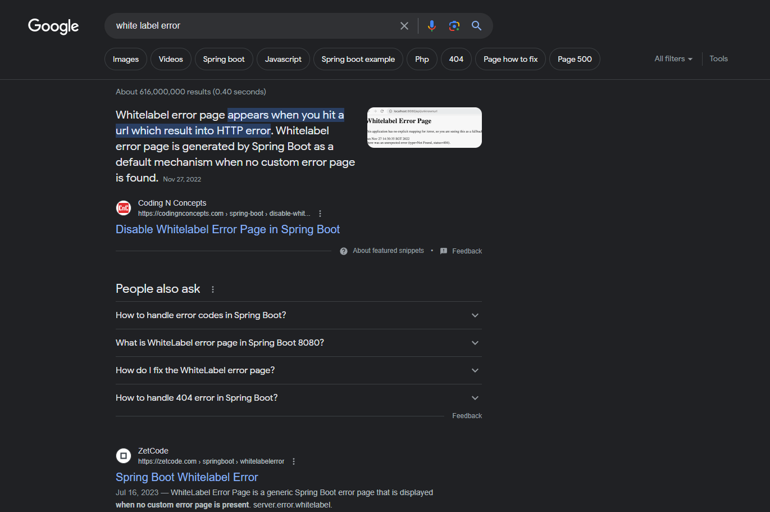Filter results by Spring boot example
Viewport: 770px width, 512px height.
[358, 59]
